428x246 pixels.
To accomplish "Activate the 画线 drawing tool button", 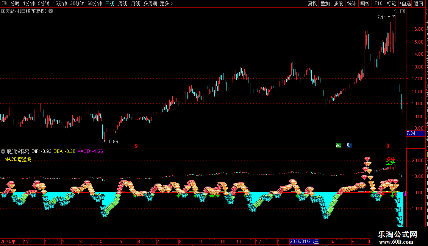I will click(365, 3).
